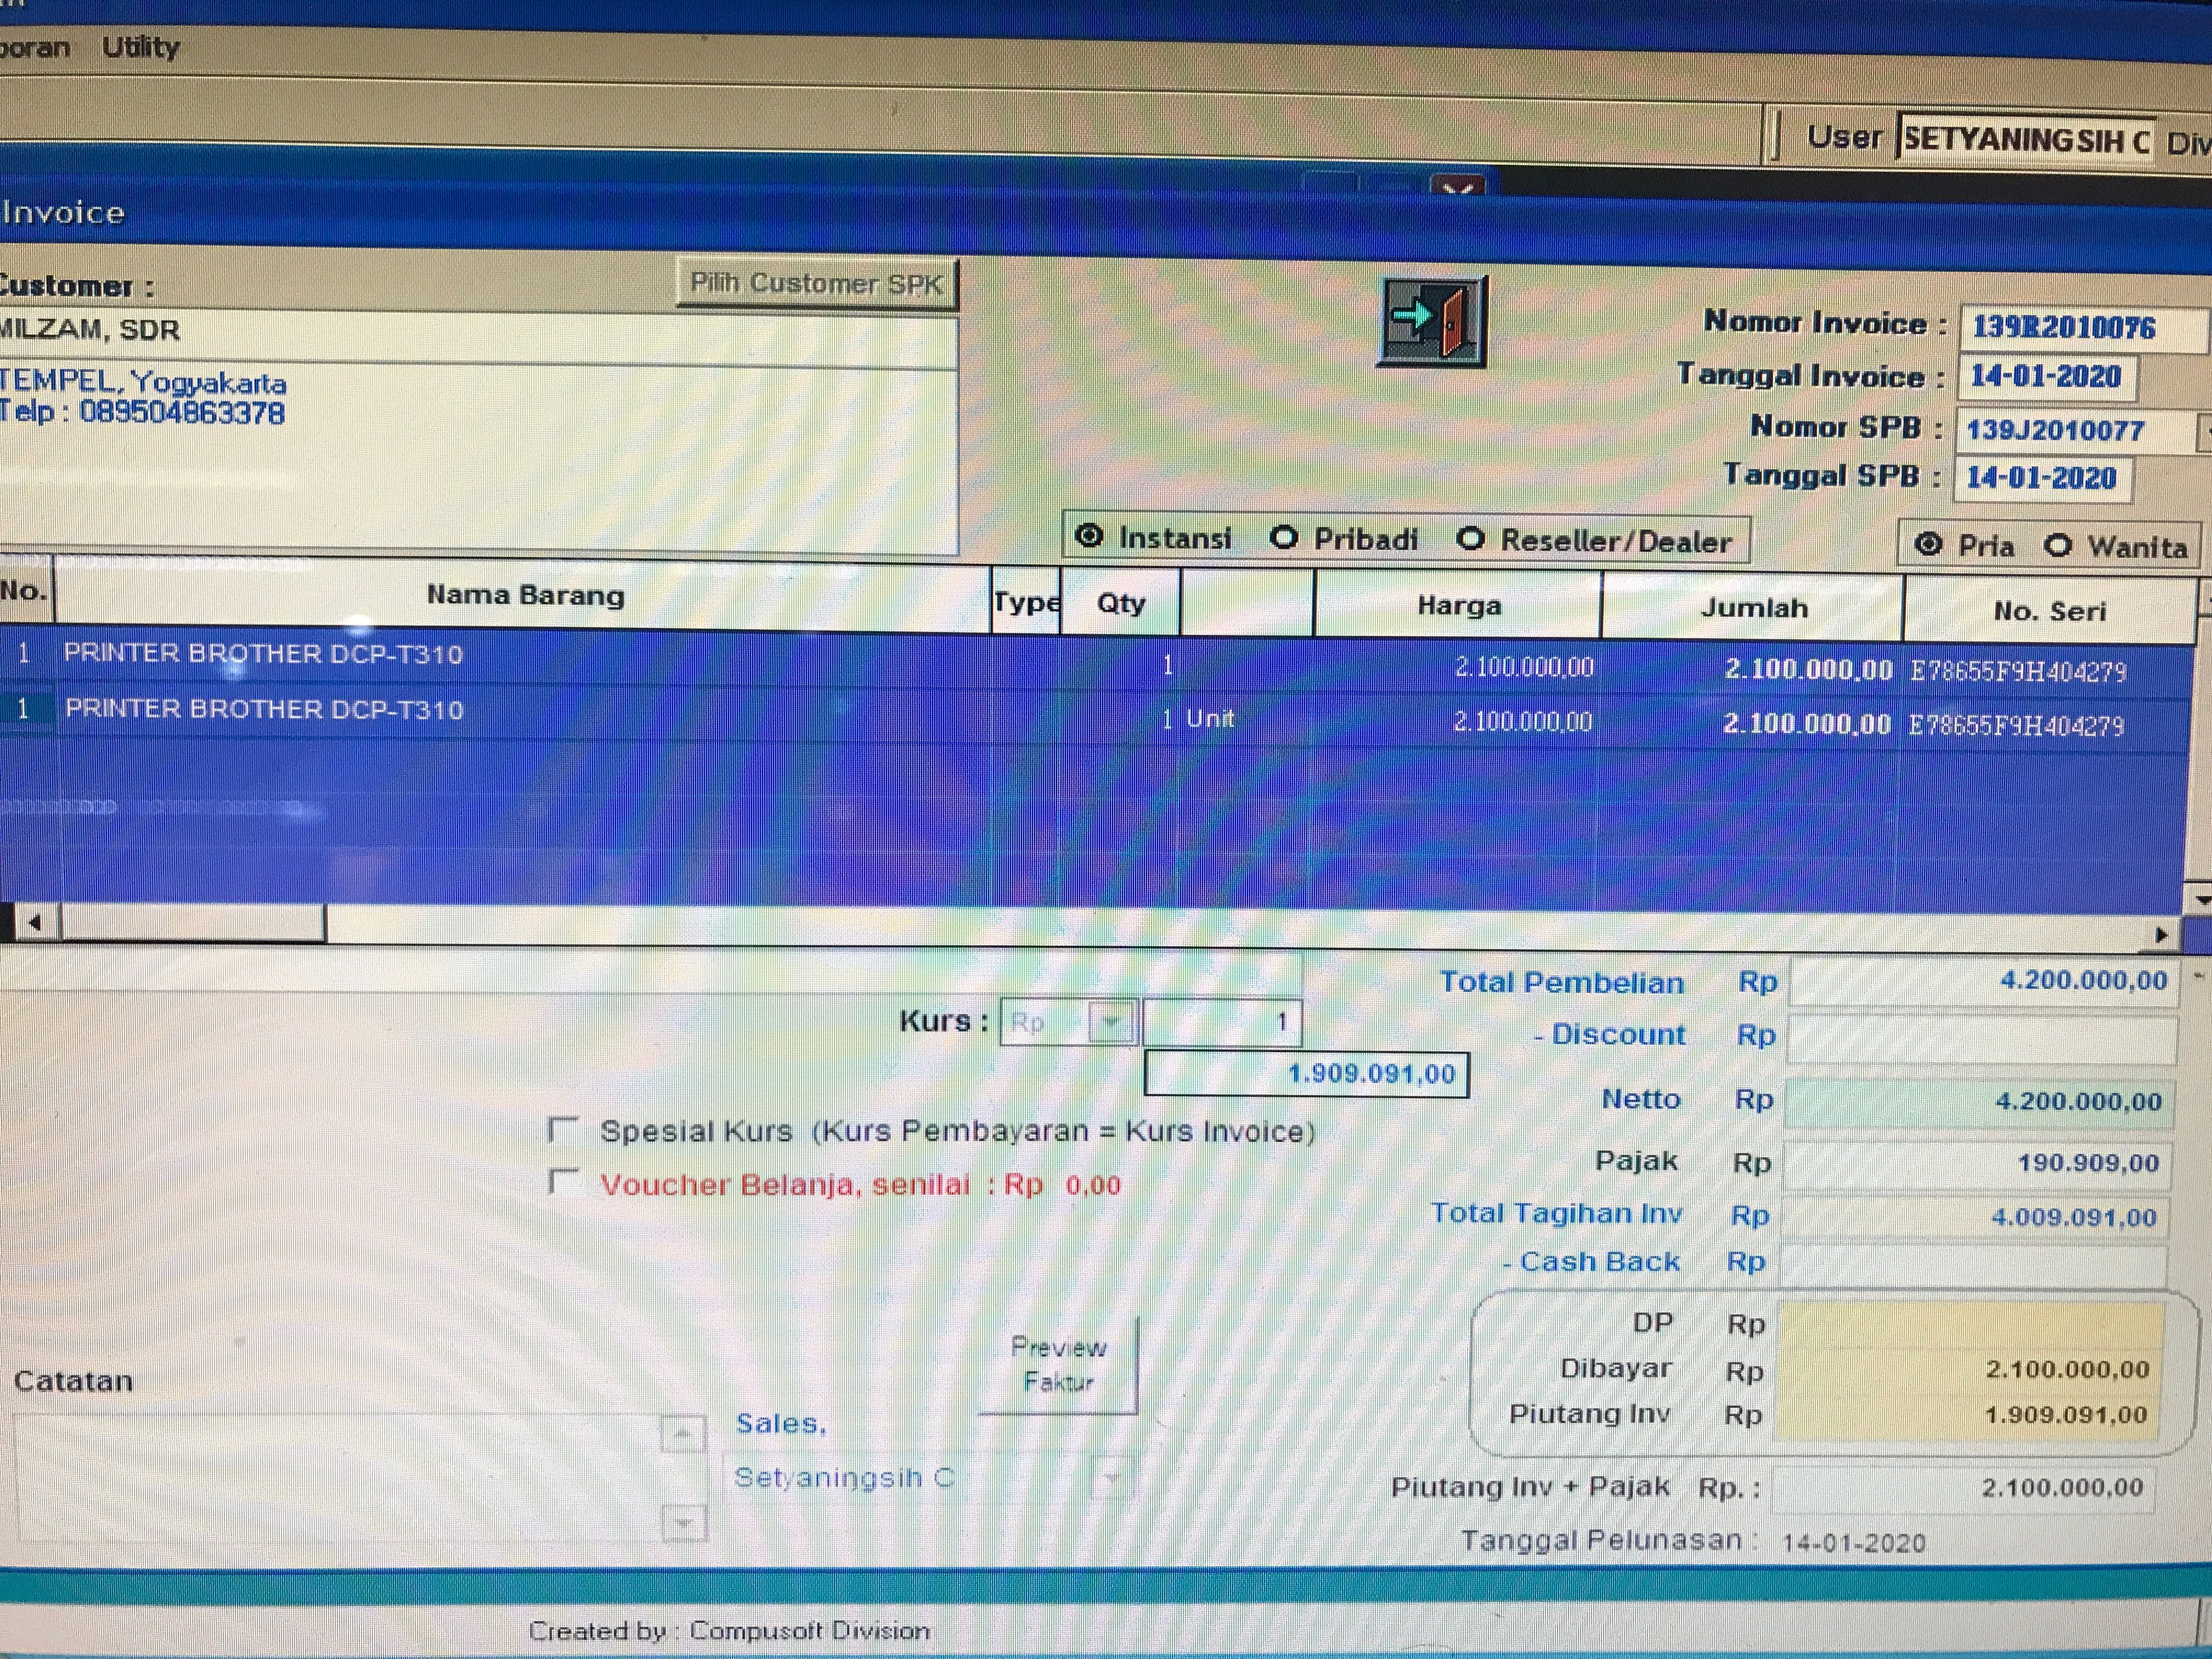Click the Kurs rate value field
Screen dimensions: 2212x1659
click(x=1222, y=1022)
